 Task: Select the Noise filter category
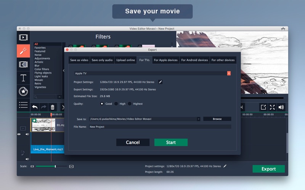pos(38,55)
